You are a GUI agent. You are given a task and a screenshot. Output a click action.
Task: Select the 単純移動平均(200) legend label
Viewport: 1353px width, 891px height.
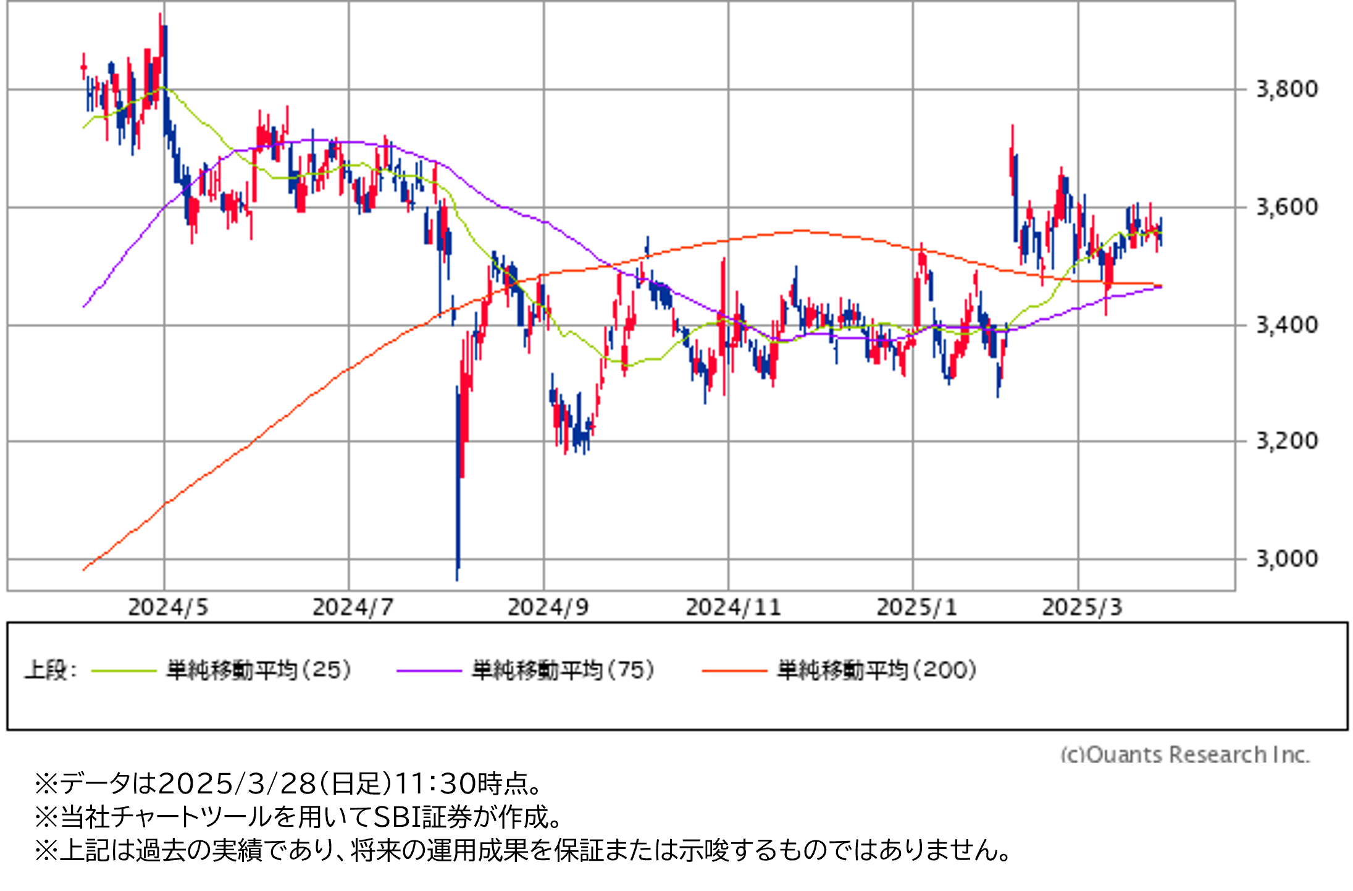[x=877, y=670]
